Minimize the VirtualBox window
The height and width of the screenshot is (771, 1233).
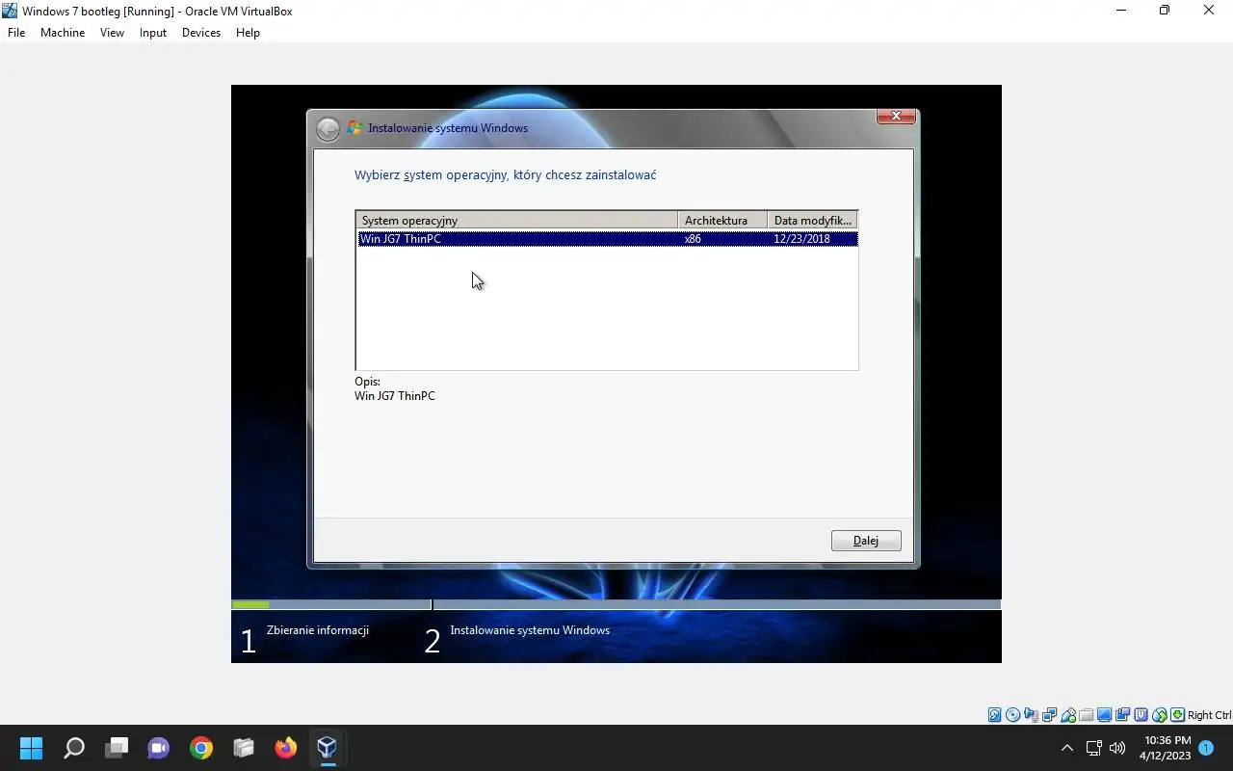point(1121,11)
